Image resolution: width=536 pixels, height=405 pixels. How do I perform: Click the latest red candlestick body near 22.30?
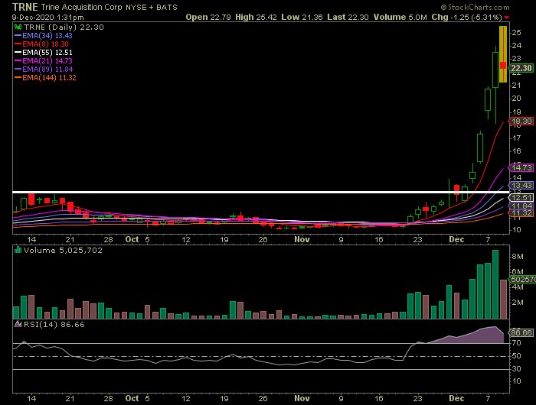(503, 65)
